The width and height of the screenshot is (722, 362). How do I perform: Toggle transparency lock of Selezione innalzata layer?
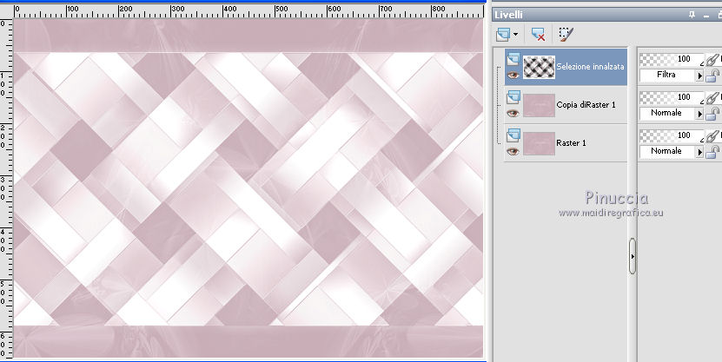(x=712, y=75)
